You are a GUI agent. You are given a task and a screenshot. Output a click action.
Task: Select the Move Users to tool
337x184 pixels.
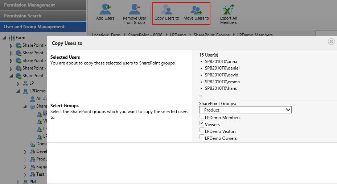(196, 10)
